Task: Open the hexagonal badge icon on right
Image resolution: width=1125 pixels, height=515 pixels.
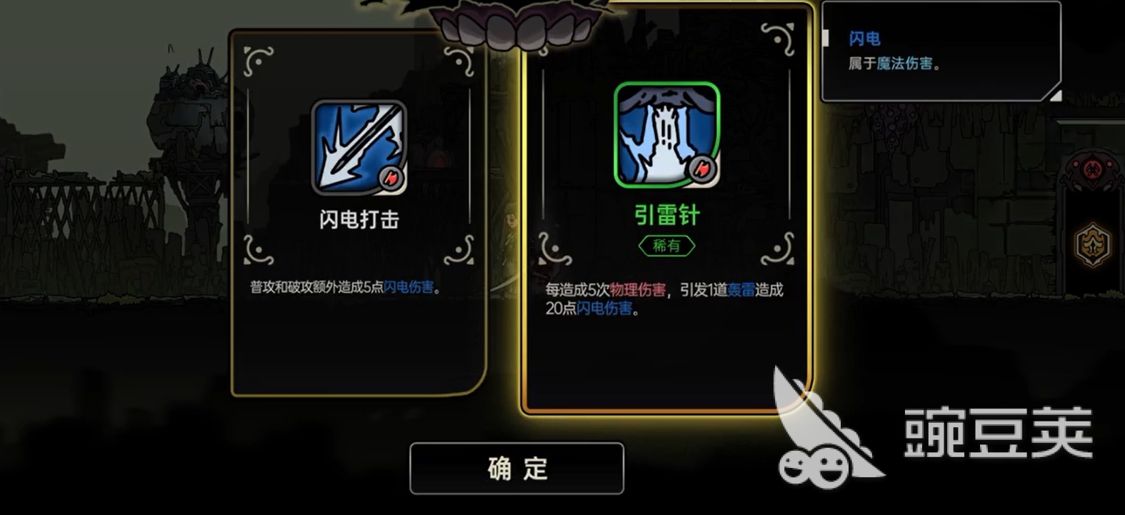Action: (x=1093, y=245)
